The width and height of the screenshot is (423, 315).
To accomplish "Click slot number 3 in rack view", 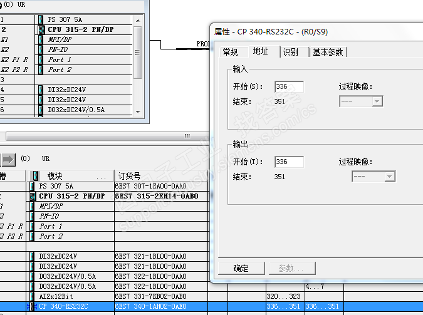I will pyautogui.click(x=2, y=80).
